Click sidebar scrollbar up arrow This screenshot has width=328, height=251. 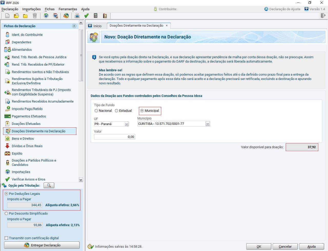(81, 23)
